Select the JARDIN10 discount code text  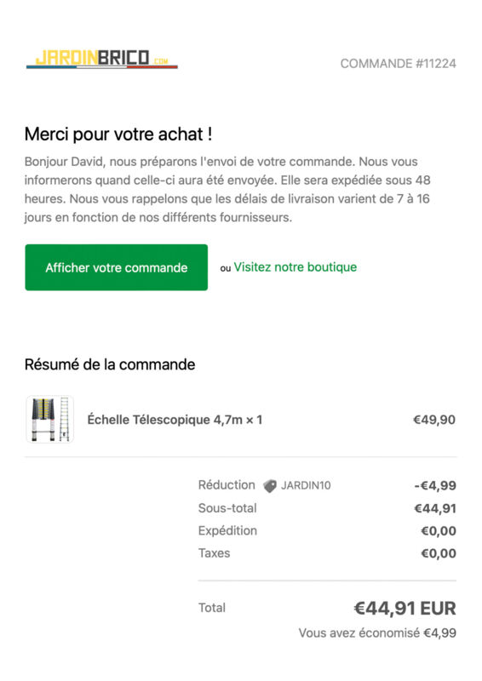pyautogui.click(x=306, y=485)
